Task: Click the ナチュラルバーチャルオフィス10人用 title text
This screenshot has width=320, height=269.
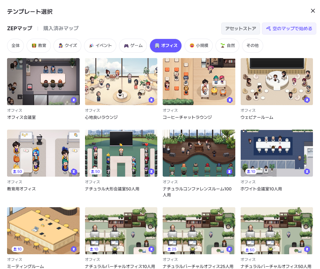Action: (120, 266)
